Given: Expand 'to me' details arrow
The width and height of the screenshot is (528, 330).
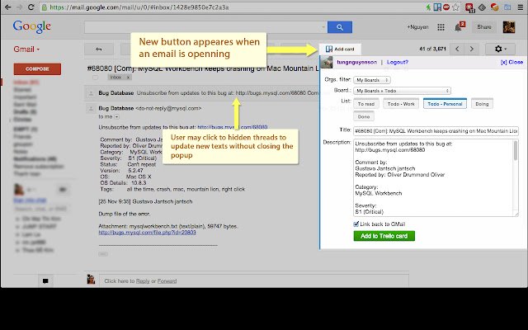Looking at the screenshot, I should (x=116, y=117).
